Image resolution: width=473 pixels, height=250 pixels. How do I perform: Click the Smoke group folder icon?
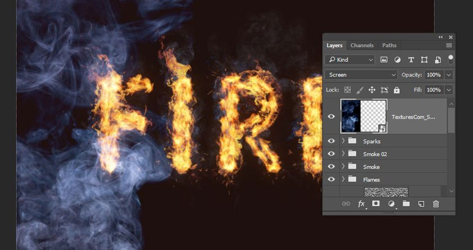[x=352, y=166]
